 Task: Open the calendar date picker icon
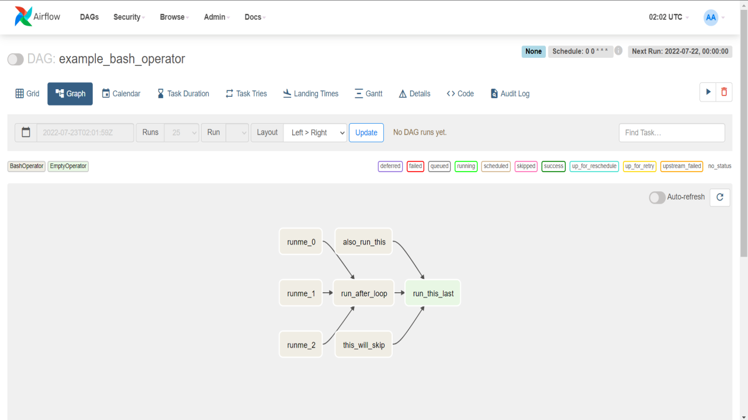[26, 132]
